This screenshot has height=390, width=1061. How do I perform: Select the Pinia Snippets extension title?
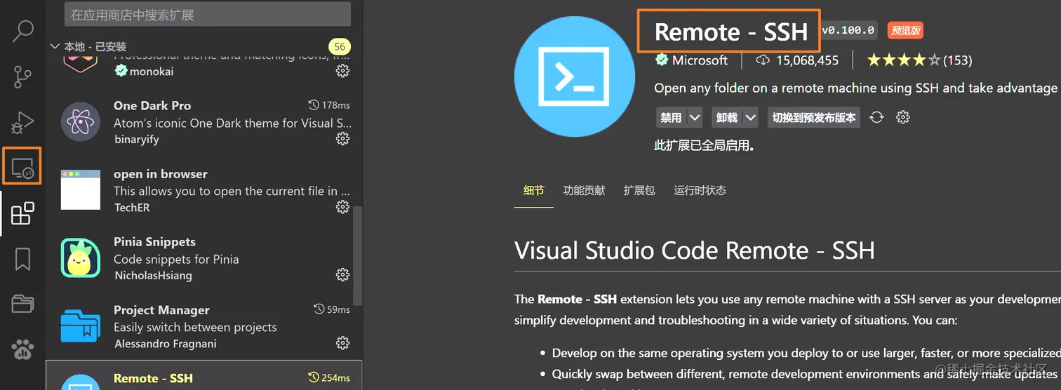[154, 242]
